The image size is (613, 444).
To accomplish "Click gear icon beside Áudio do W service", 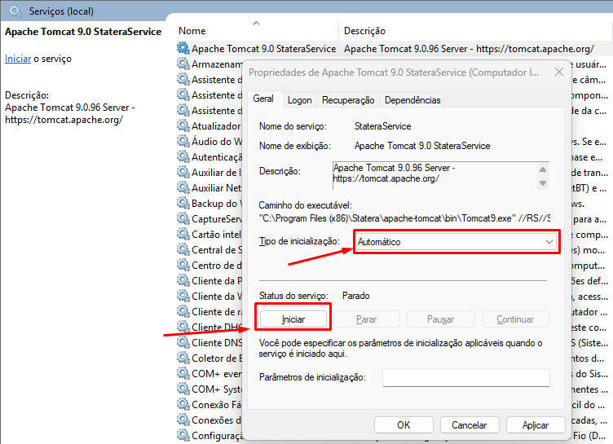I will point(183,141).
